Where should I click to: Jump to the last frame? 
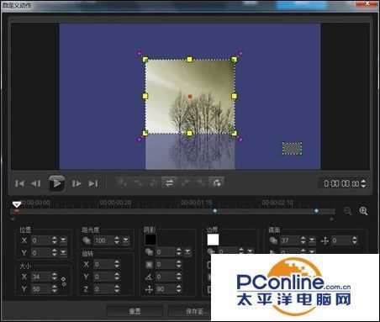point(93,183)
